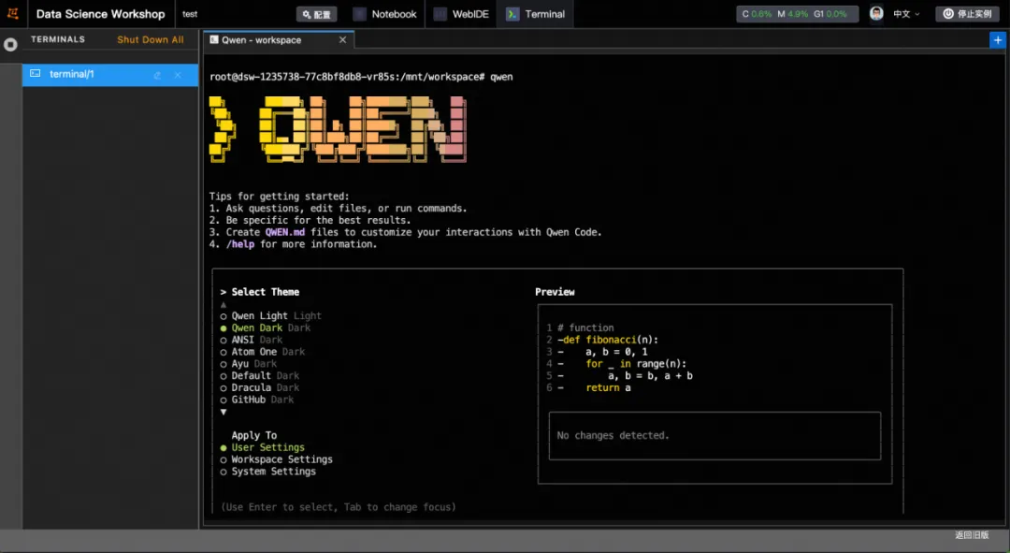Choose User Settings under Apply To
Viewport: 1010px width, 553px height.
pos(262,447)
